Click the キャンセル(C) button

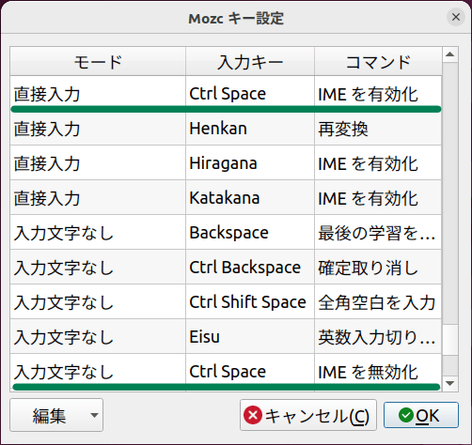point(308,415)
